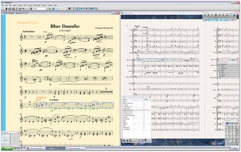Image resolution: width=241 pixels, height=152 pixels.
Task: Open the House Style menu
Action: 37,6
